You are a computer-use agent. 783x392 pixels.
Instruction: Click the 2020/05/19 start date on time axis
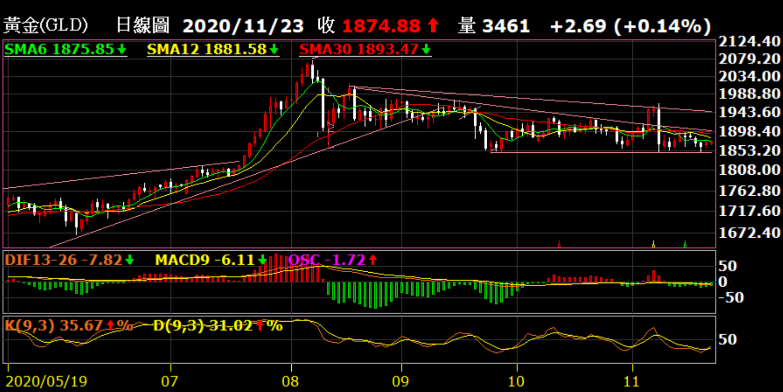(46, 382)
